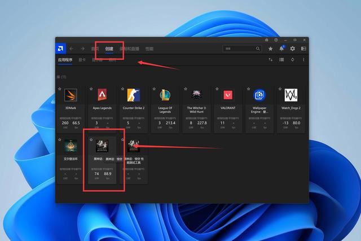The height and width of the screenshot is (241, 361).
Task: Open the Apex Legends card title
Action: 102,108
